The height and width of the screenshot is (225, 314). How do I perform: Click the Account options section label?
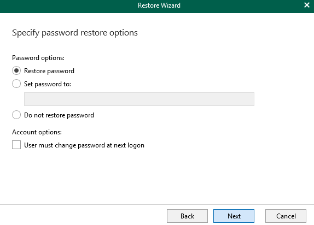(x=37, y=132)
